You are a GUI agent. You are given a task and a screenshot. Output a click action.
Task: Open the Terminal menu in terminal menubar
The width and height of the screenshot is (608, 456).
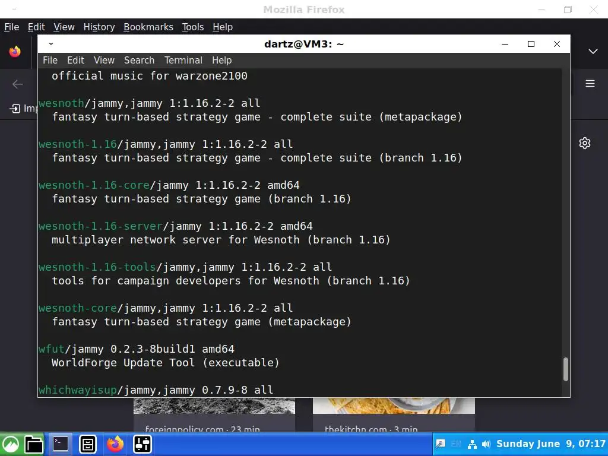(183, 61)
